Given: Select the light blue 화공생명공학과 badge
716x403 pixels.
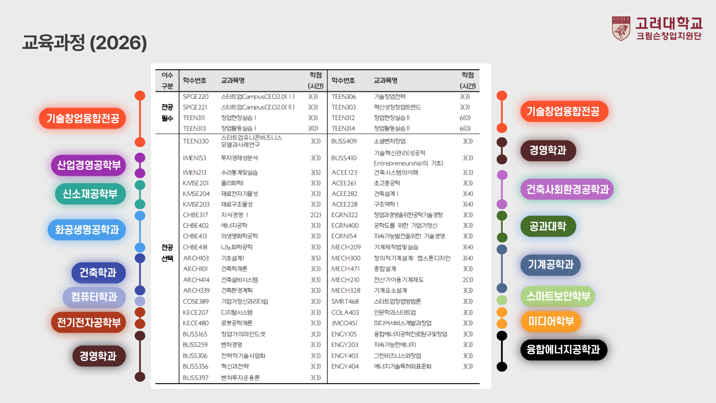Looking at the screenshot, I should tap(87, 229).
